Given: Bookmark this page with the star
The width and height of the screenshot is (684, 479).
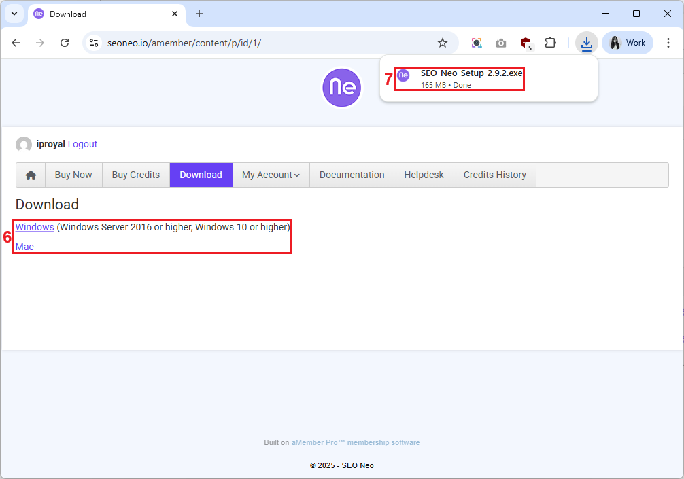Looking at the screenshot, I should click(443, 43).
